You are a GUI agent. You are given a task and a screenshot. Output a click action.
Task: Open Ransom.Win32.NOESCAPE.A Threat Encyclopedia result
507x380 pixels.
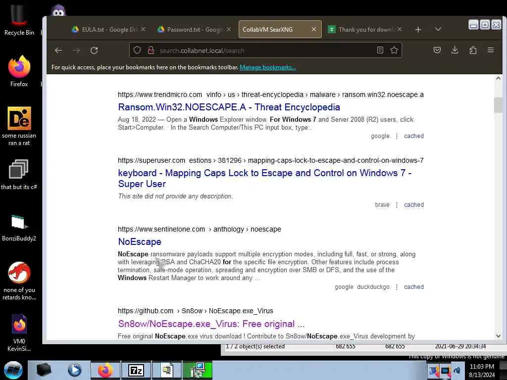229,107
